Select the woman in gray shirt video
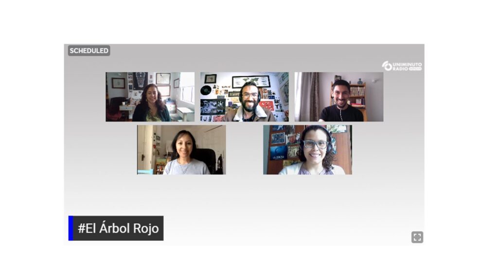 point(181,150)
